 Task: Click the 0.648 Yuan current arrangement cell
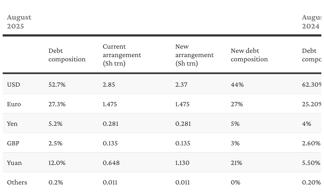click(111, 163)
